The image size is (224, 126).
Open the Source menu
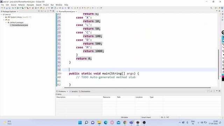(14, 5)
